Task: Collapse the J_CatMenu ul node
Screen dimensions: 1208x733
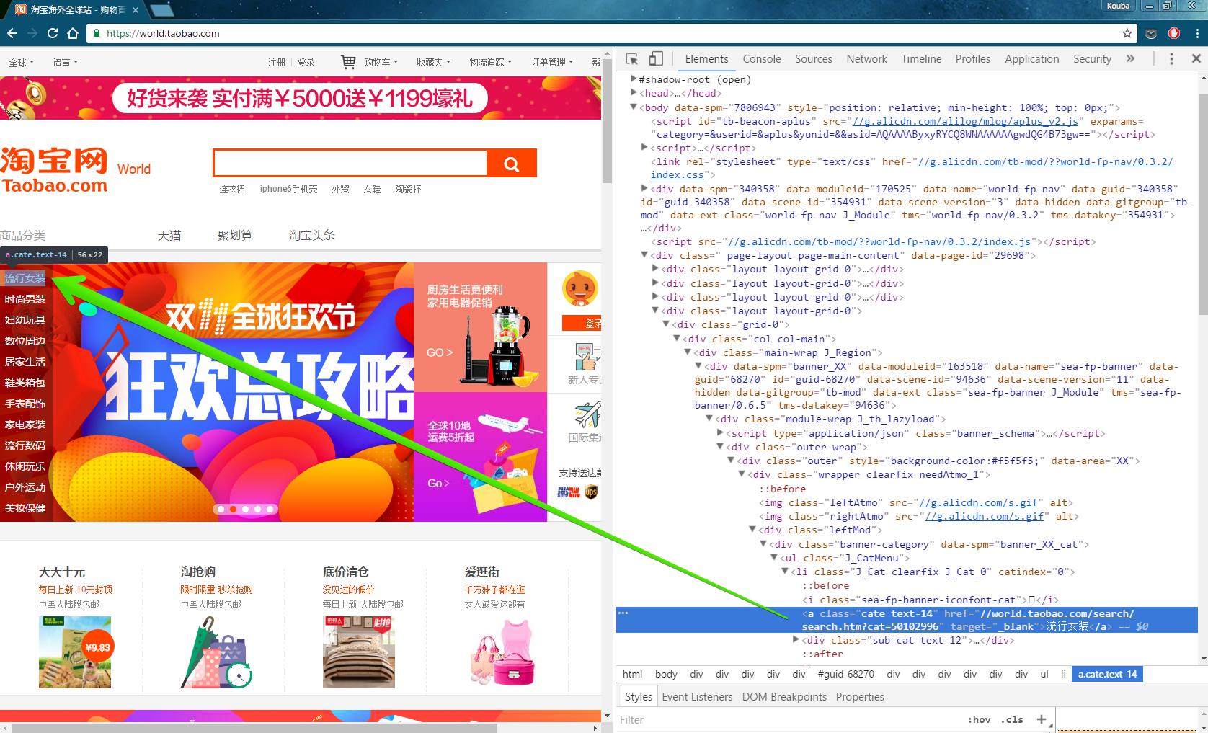Action: click(774, 558)
